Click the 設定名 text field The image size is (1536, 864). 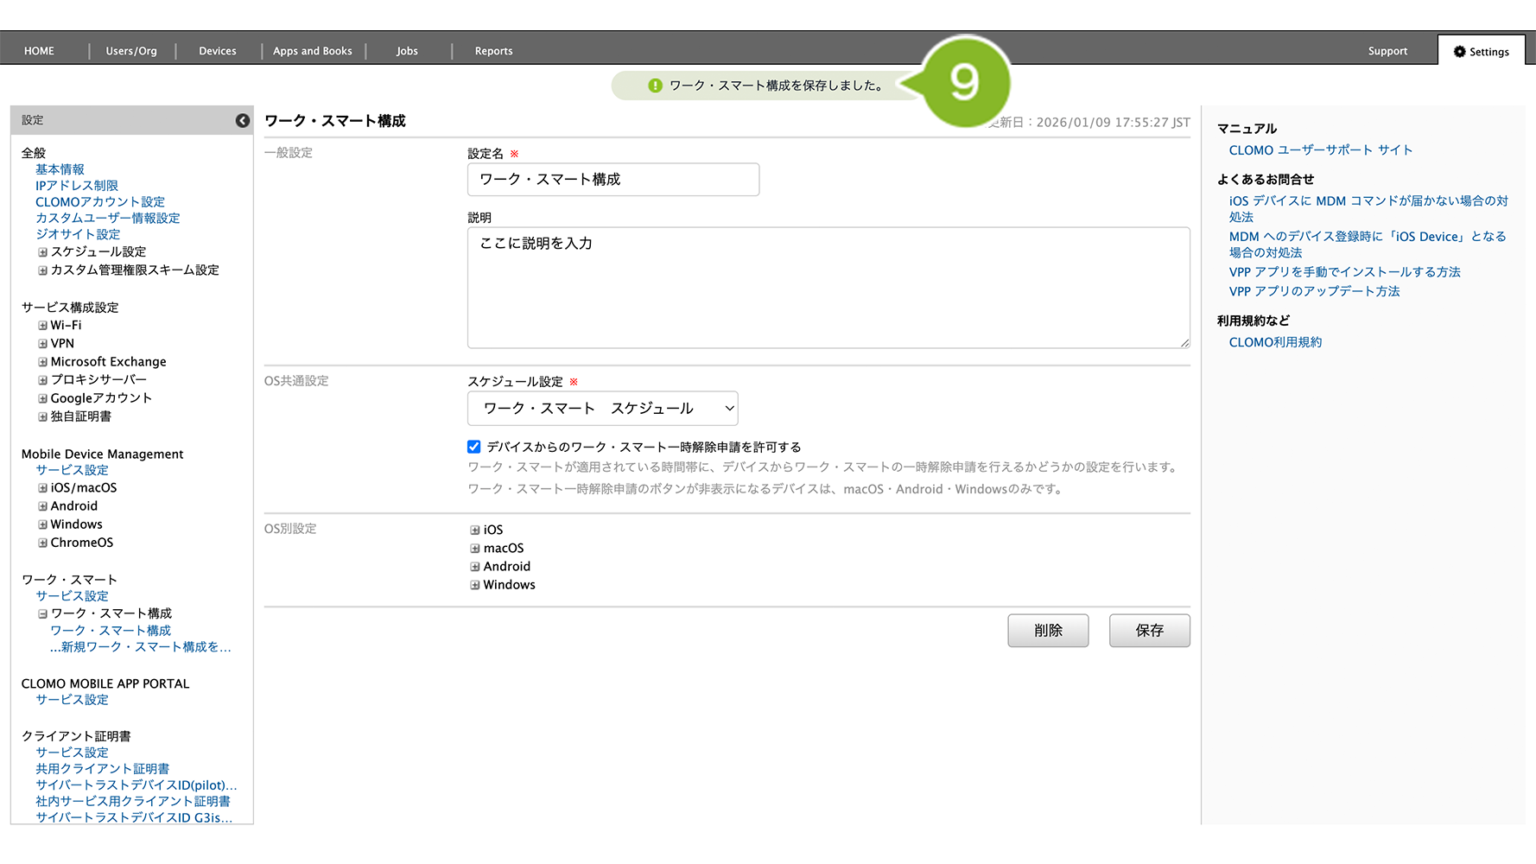click(612, 180)
